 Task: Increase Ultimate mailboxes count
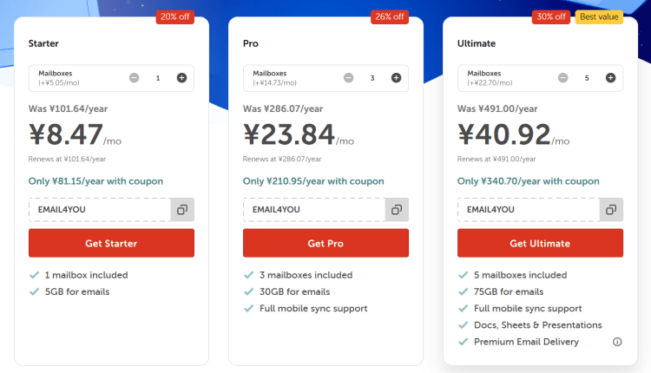(x=610, y=77)
